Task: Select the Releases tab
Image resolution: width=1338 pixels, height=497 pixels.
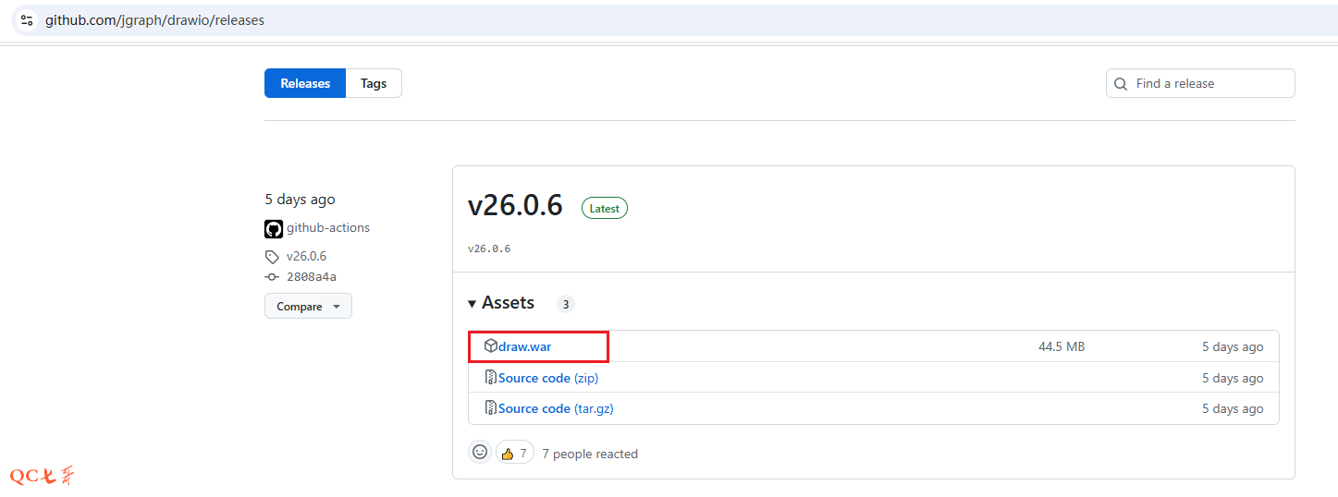Action: pyautogui.click(x=305, y=83)
